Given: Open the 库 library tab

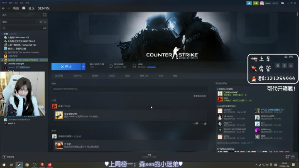Looking at the screenshot, I should (24, 8).
